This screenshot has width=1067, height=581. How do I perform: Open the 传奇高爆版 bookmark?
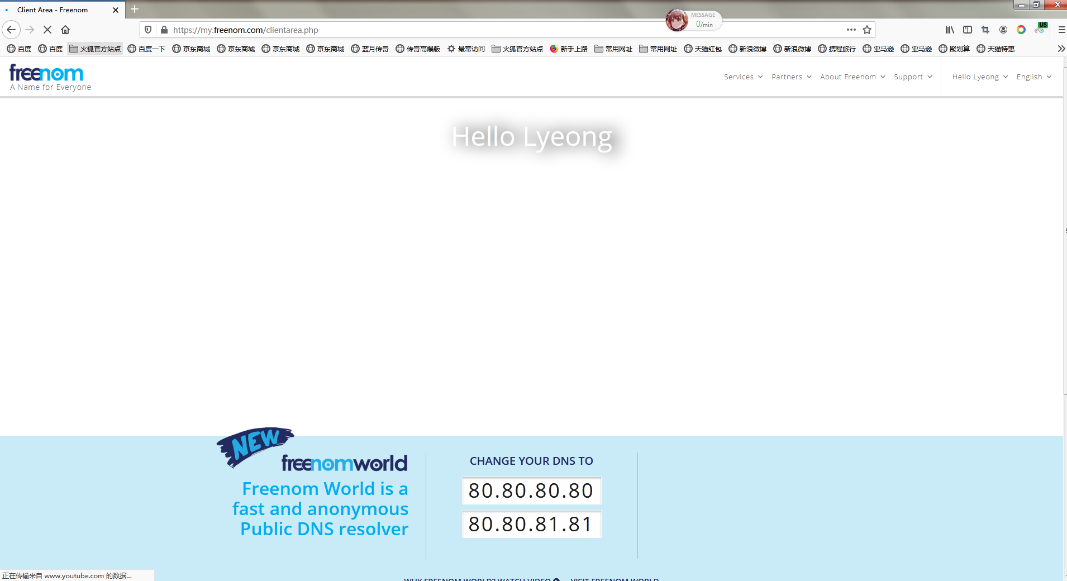pos(418,49)
